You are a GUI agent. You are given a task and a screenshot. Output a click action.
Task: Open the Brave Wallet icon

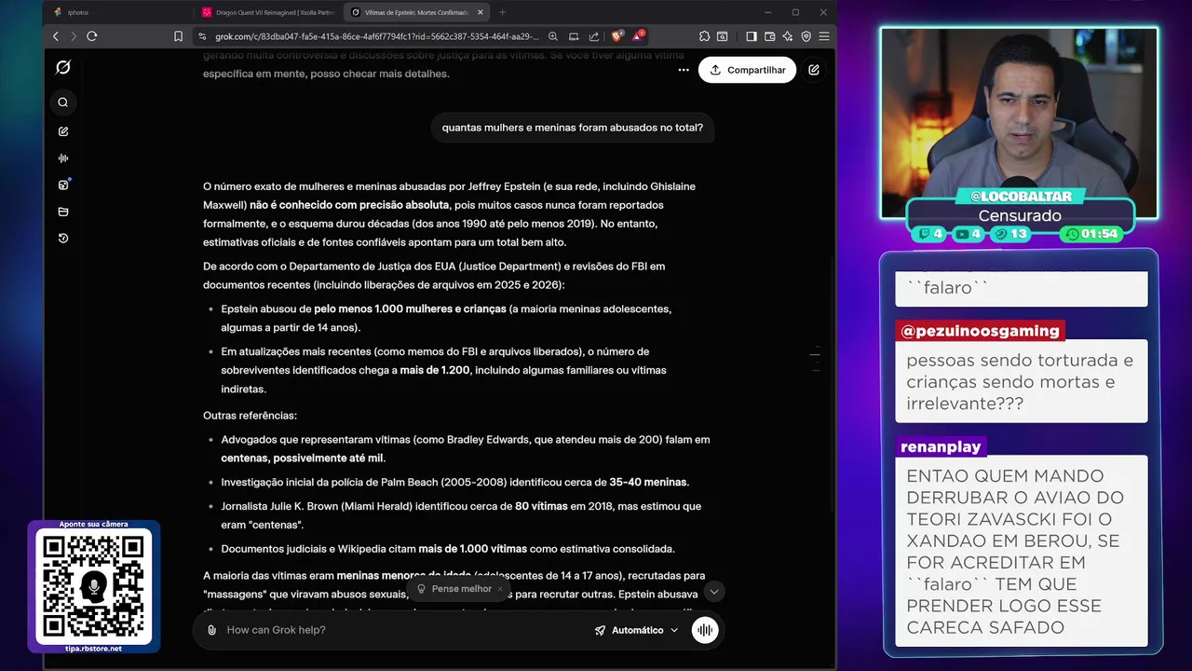[x=770, y=36]
